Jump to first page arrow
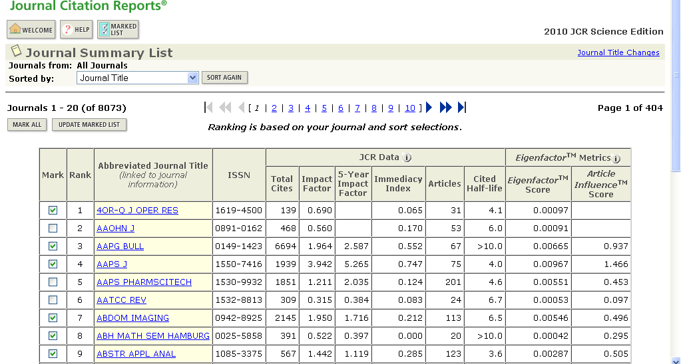Screen dimensions: 681x364 (208, 108)
